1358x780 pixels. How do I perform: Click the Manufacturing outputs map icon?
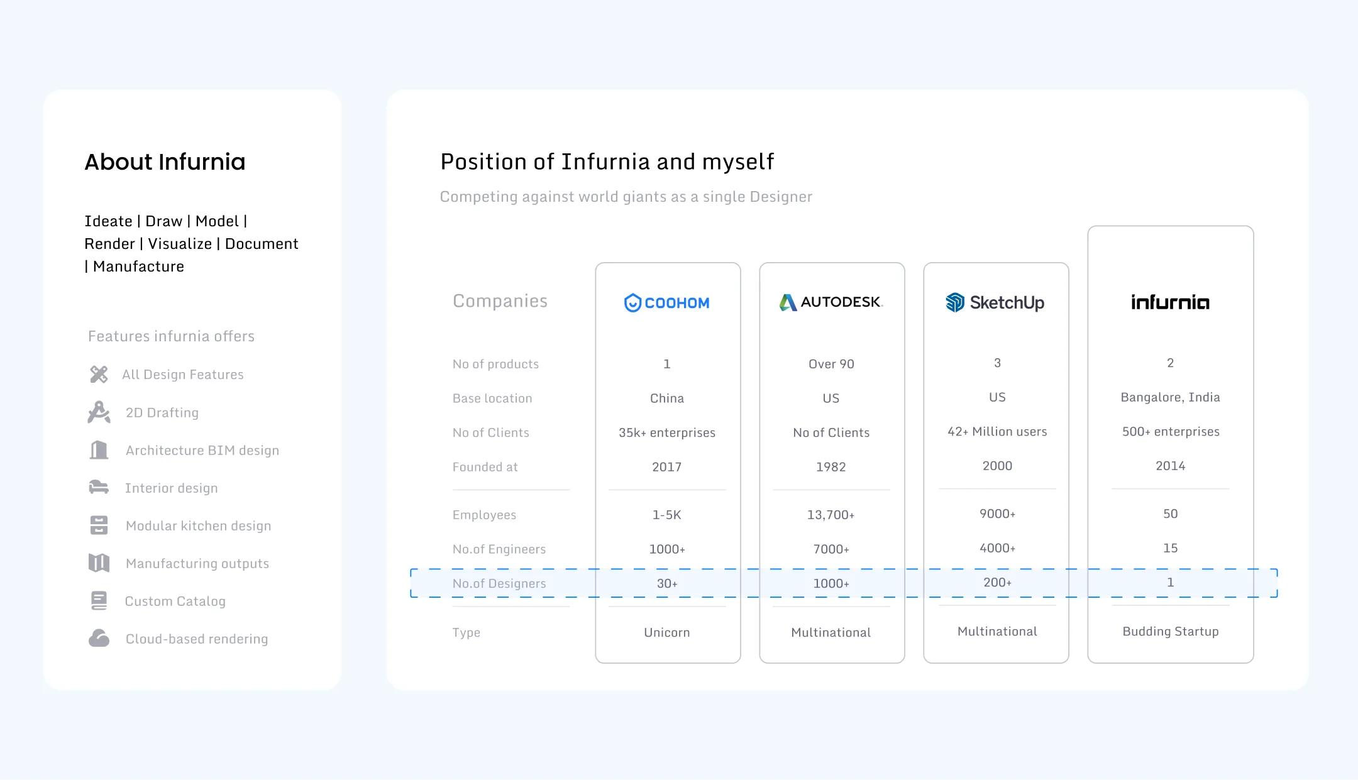[99, 563]
